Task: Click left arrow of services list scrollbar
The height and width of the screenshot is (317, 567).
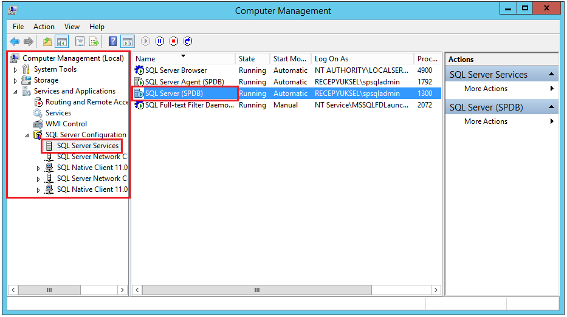Action: tap(137, 290)
